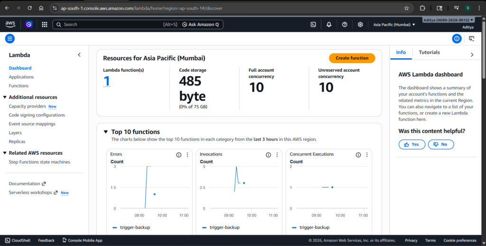
Task: Toggle the blue info panel icon
Action: click(457, 39)
